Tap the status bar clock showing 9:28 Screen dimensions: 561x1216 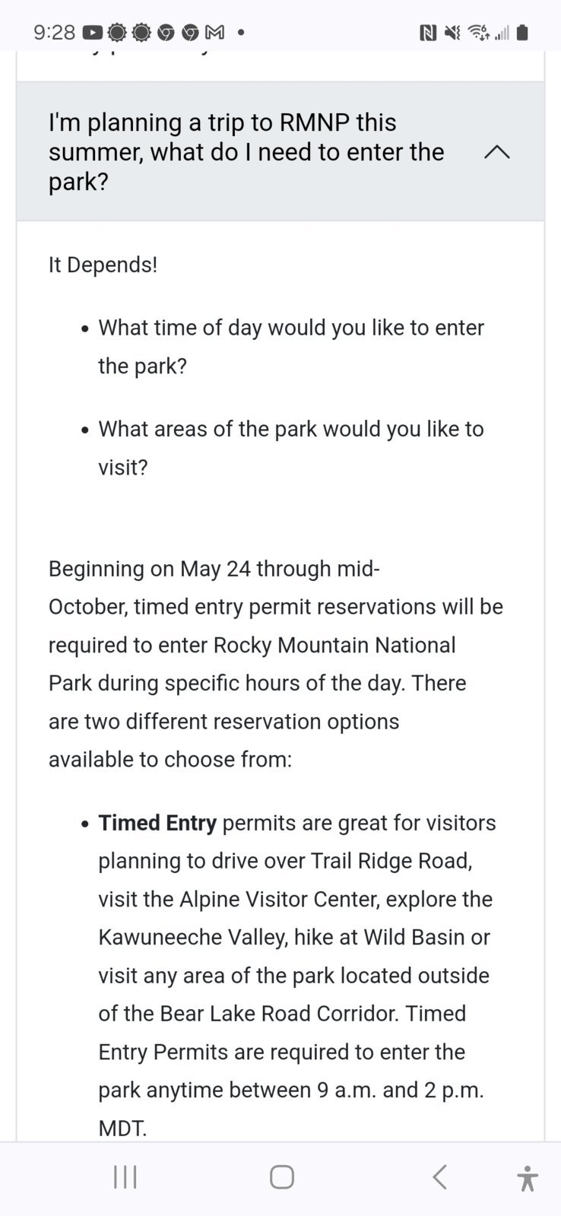[x=55, y=33]
